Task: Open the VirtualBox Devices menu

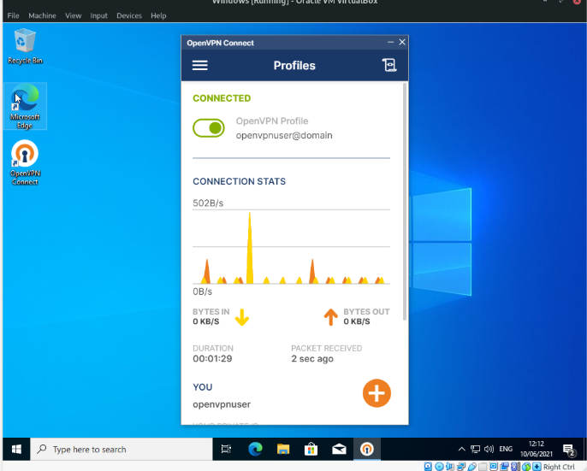Action: [129, 15]
